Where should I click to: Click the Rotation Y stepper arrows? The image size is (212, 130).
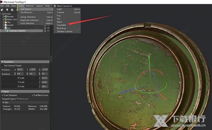pyautogui.click(x=27, y=74)
